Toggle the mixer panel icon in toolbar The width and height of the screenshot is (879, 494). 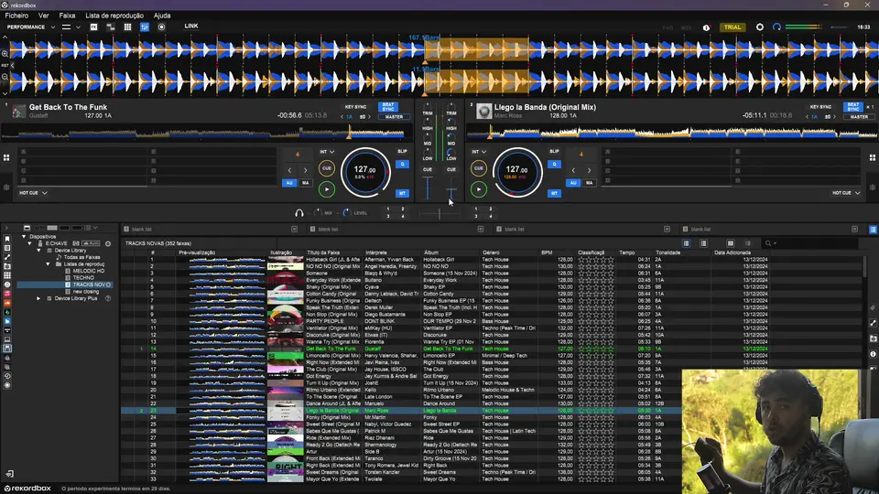click(x=145, y=27)
